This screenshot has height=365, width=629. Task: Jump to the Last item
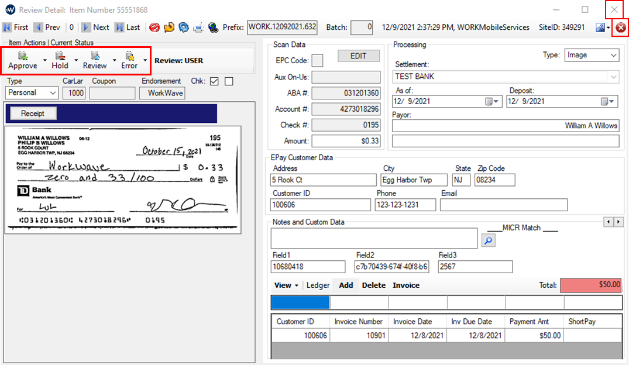pos(128,27)
